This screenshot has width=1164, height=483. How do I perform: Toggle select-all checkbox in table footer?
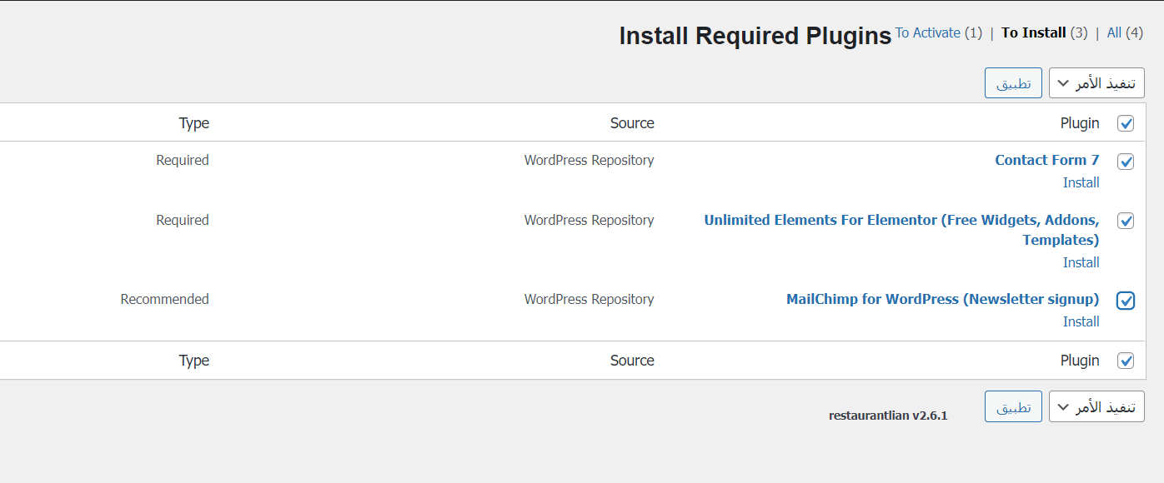1126,361
